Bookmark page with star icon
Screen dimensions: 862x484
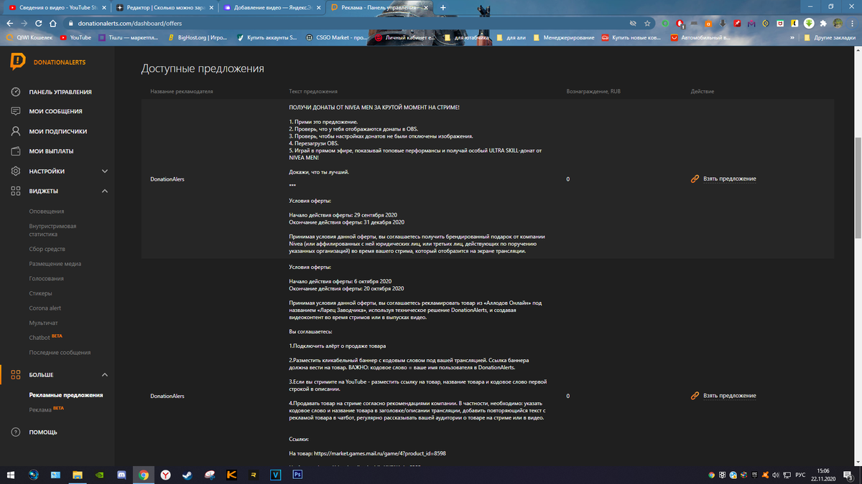pos(647,23)
